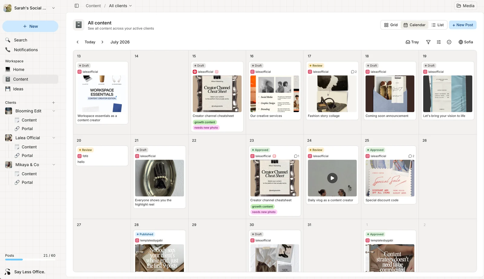Click the New button in sidebar
Viewport: 484px width, 279px height.
coord(30,26)
